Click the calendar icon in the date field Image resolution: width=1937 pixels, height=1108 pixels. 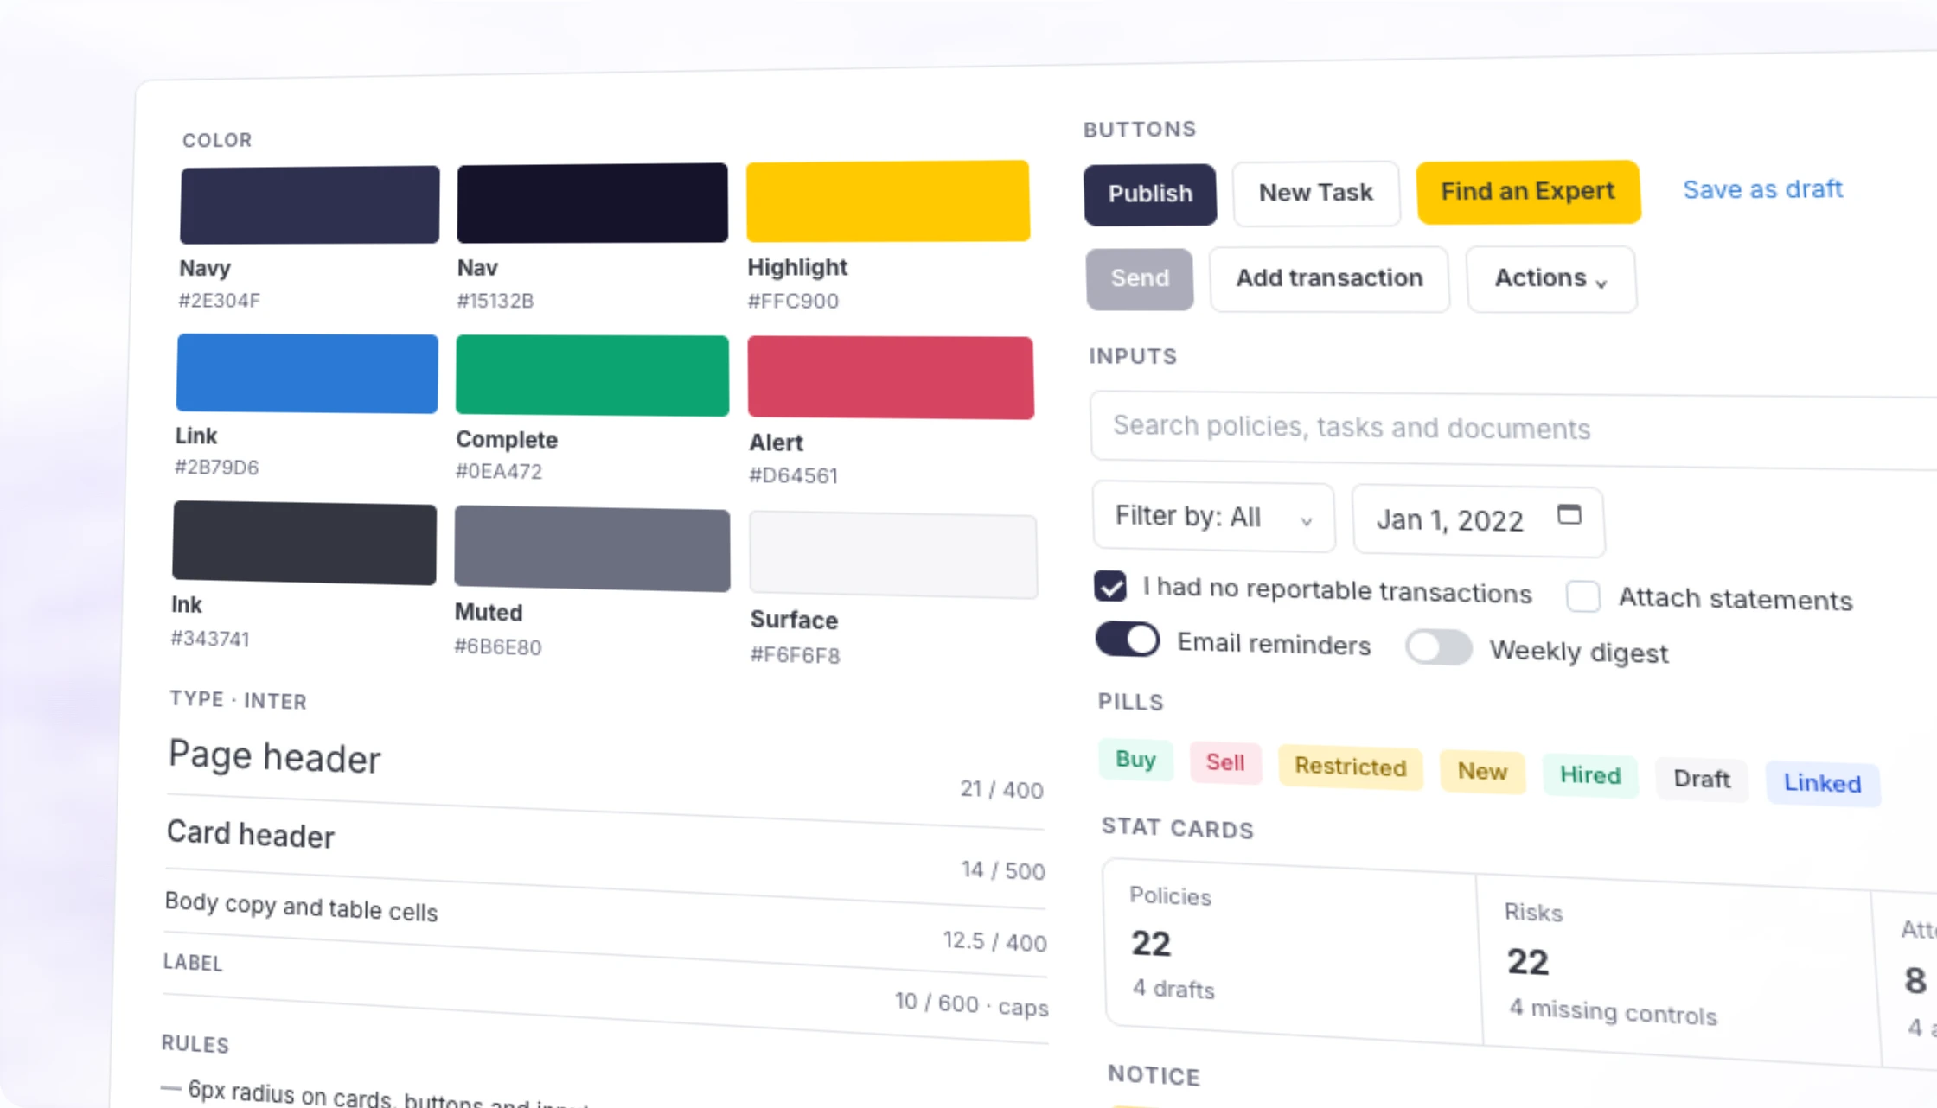click(x=1569, y=515)
